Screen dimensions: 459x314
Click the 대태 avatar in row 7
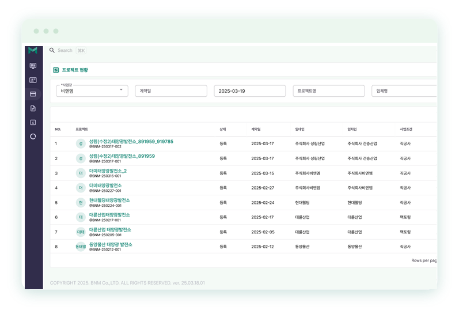point(81,232)
